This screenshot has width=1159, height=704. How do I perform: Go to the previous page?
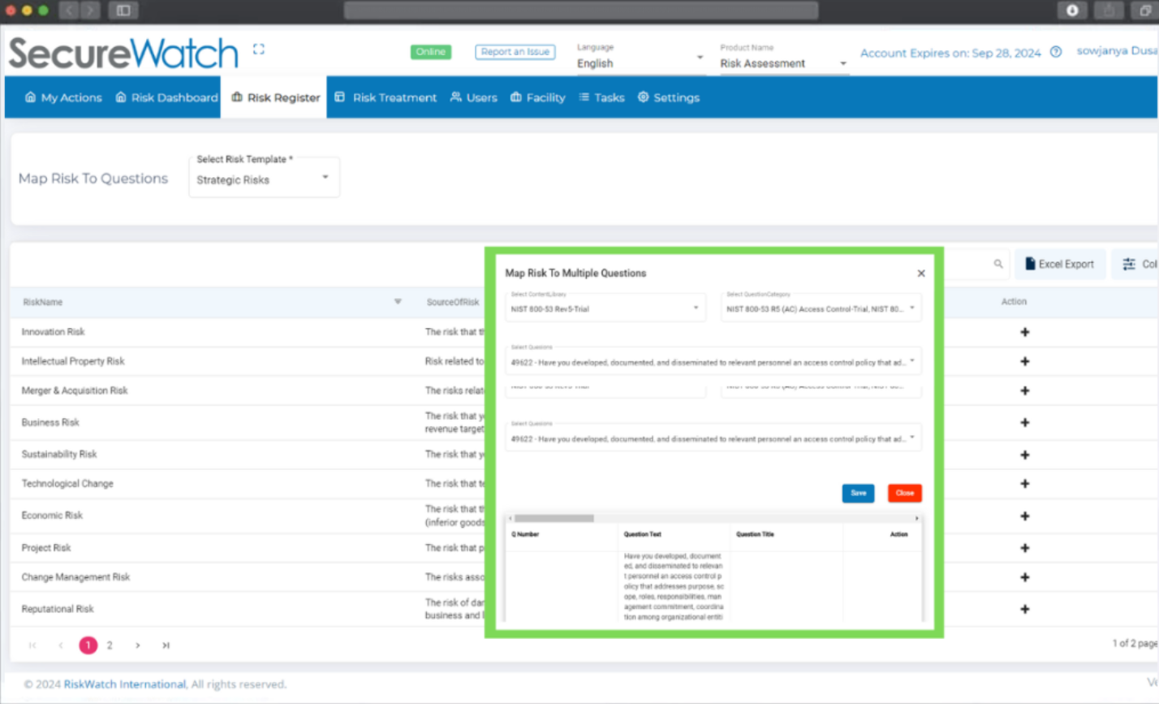61,646
